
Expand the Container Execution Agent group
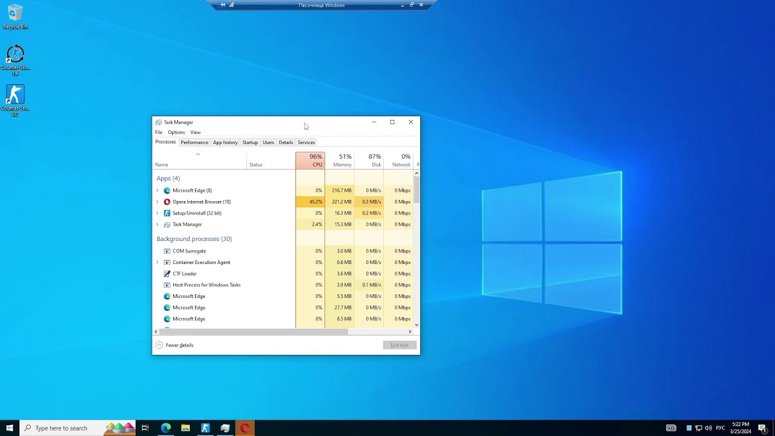pos(157,262)
